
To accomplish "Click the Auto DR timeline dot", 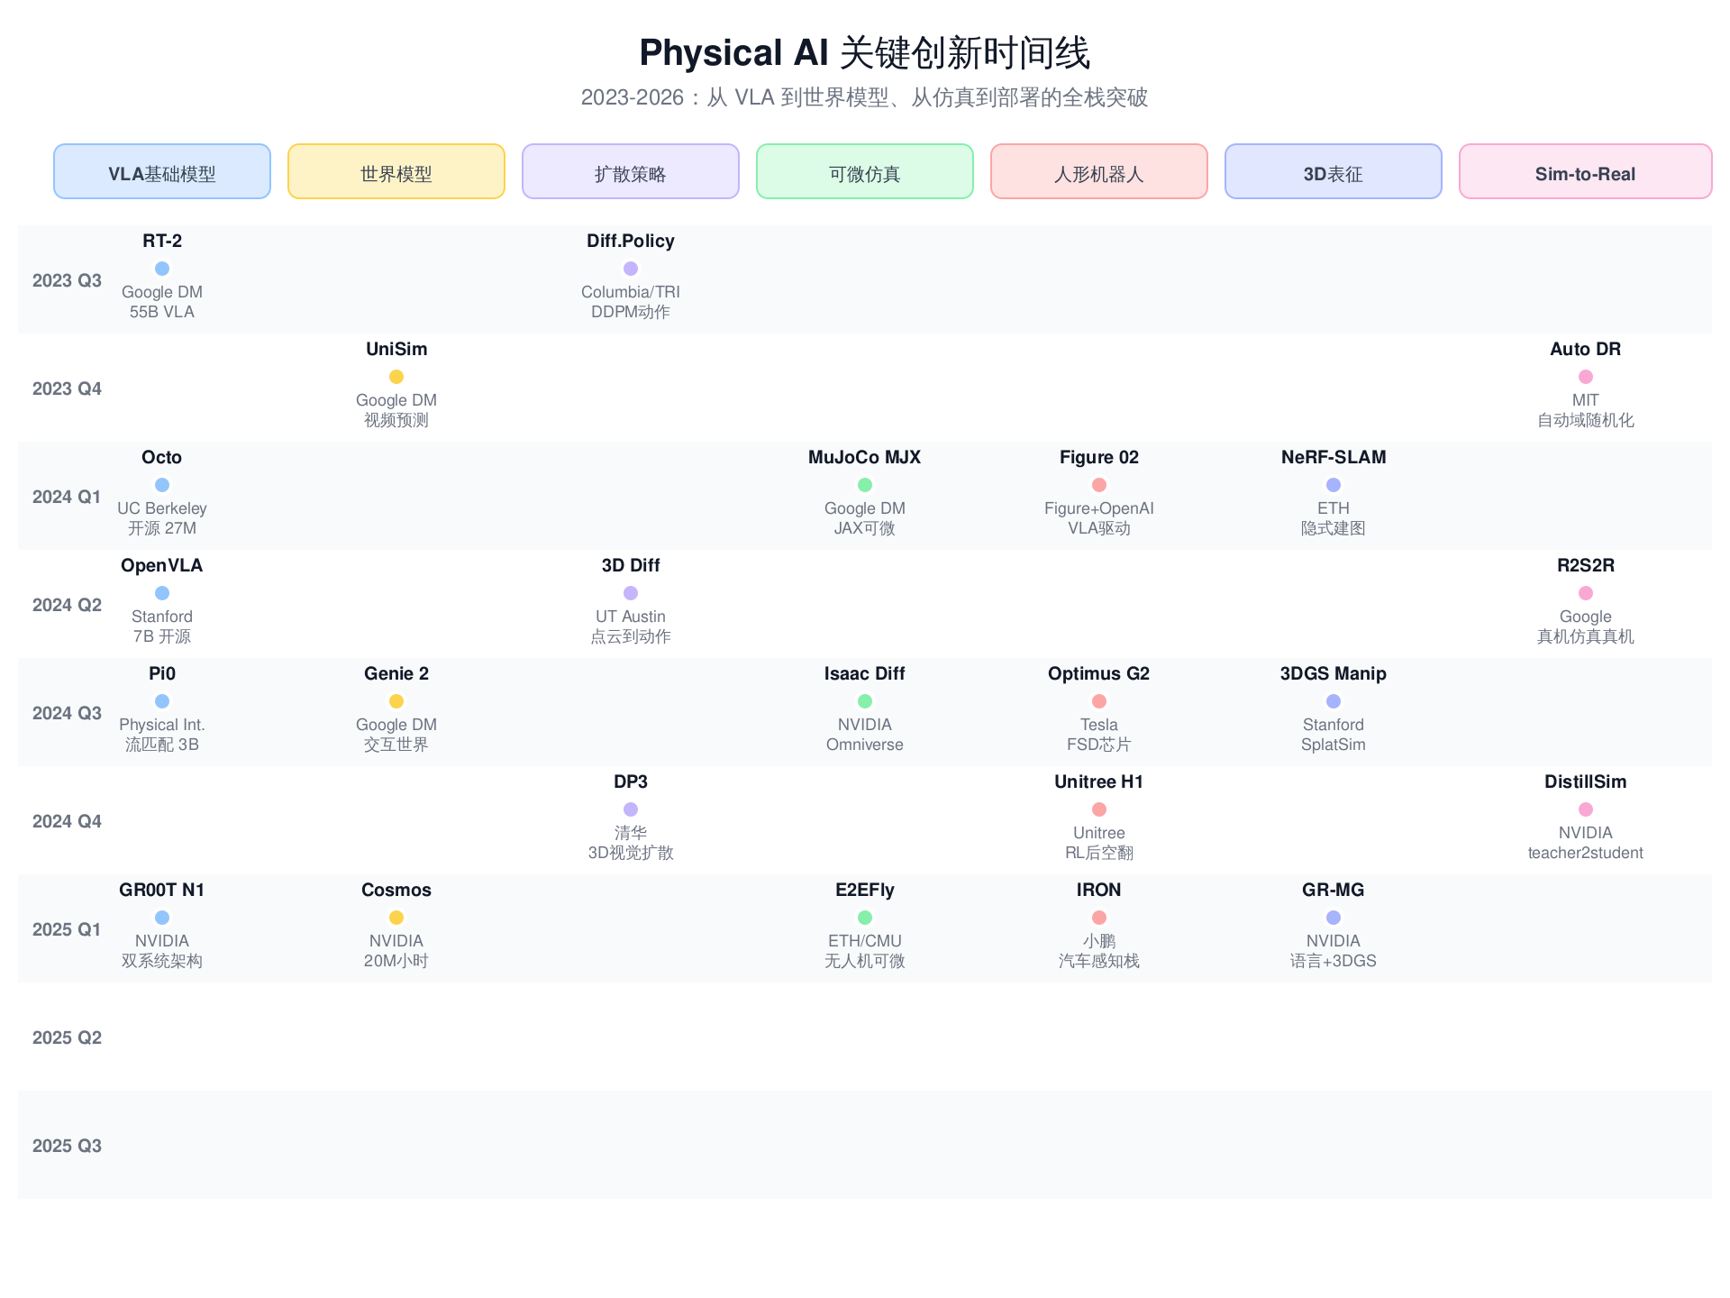I will [1586, 377].
